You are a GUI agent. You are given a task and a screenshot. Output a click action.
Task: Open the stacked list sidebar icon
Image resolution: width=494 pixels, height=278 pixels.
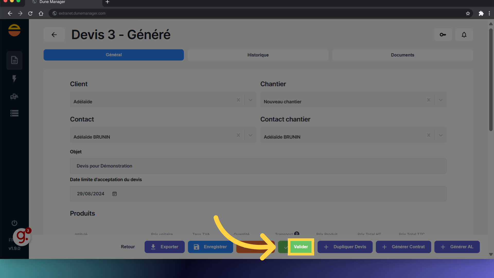click(x=14, y=113)
